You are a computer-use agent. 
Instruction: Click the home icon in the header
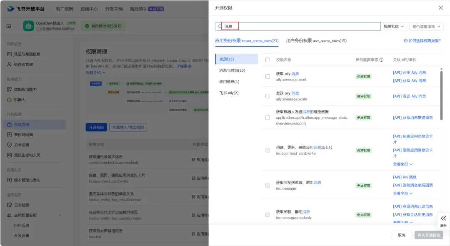[9, 26]
